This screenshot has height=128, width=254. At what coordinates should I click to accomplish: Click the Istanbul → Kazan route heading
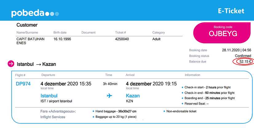pos(36,64)
